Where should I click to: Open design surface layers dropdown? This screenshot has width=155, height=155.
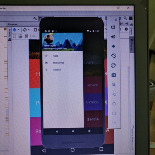click(16, 30)
